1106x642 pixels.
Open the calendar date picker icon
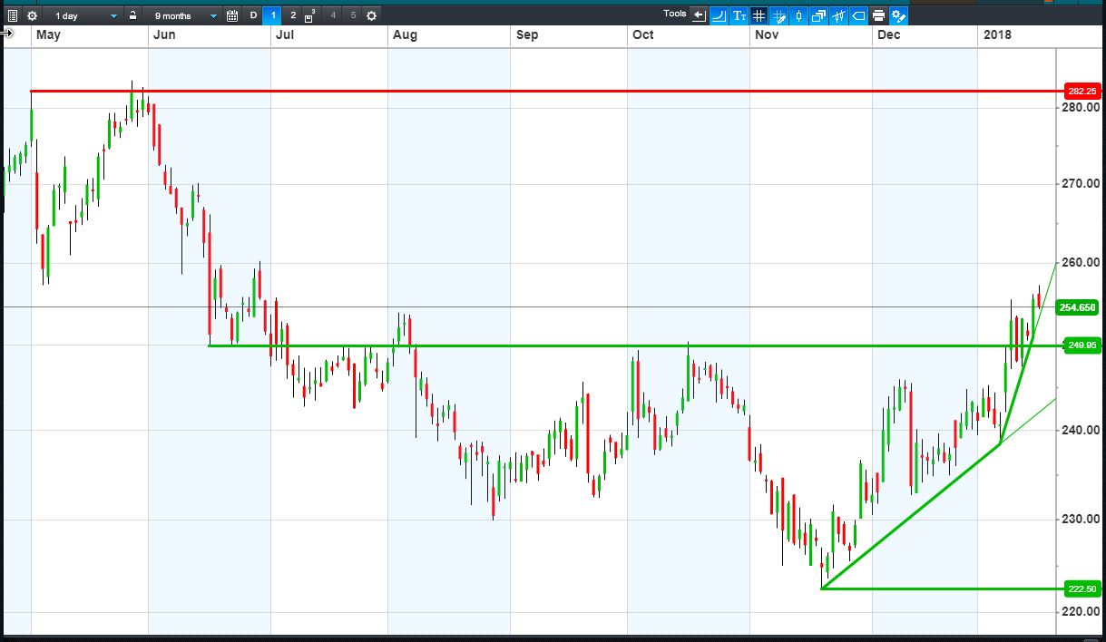point(232,15)
